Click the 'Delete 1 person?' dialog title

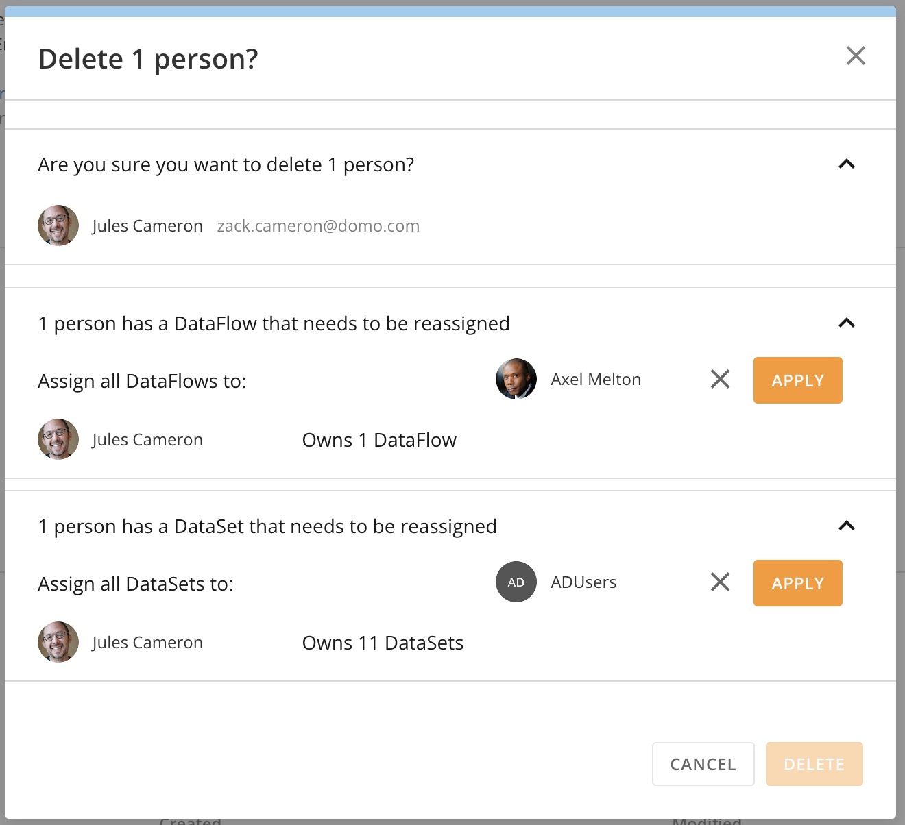click(x=148, y=59)
